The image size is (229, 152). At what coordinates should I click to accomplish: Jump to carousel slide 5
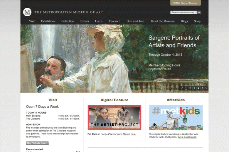coord(203,88)
